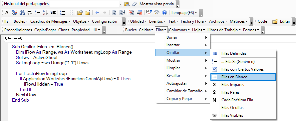
Task: Open the Ifs dropdown menu
Action: [8, 21]
